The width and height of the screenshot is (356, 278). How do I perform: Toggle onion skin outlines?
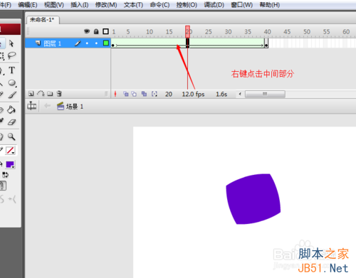134,94
